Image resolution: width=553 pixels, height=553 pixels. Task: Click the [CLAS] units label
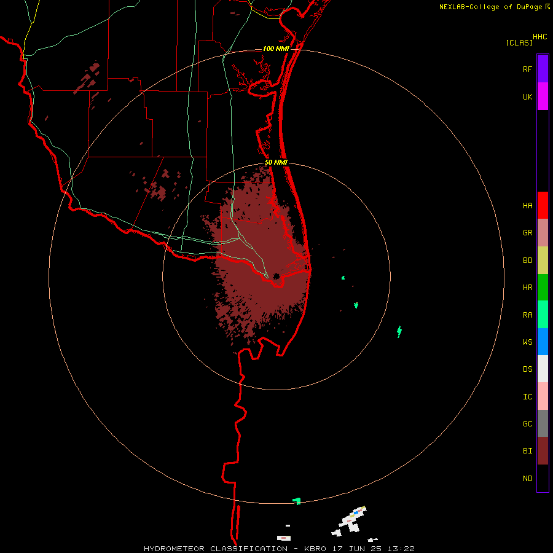pyautogui.click(x=519, y=42)
